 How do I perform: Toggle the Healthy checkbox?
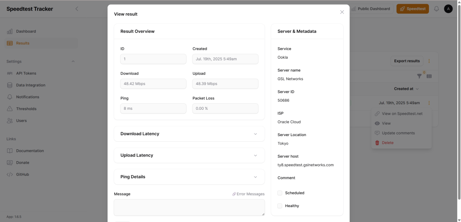pos(280,206)
